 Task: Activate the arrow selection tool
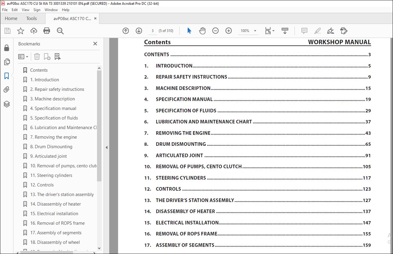(189, 31)
